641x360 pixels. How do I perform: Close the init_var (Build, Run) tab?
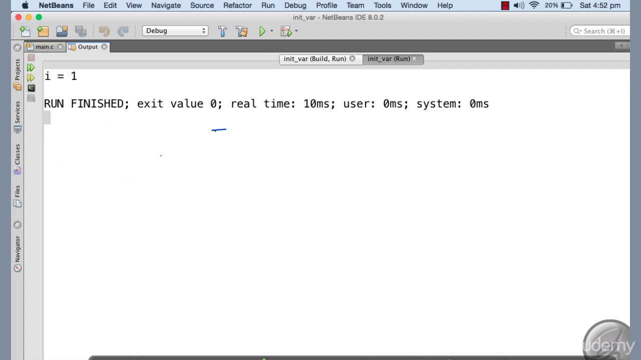[x=352, y=58]
